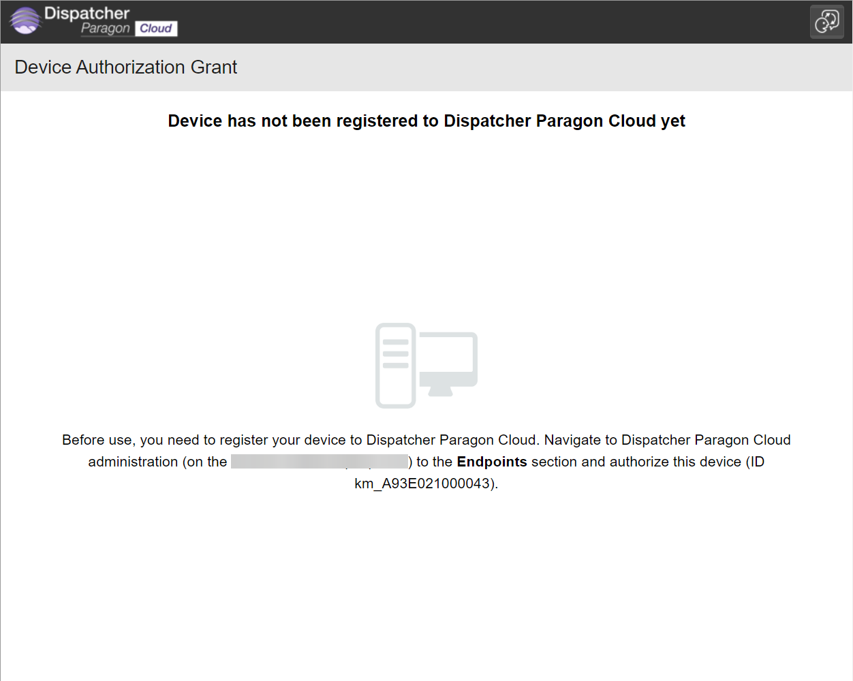The width and height of the screenshot is (853, 681).
Task: Click the language switch icon in header
Action: (x=826, y=22)
